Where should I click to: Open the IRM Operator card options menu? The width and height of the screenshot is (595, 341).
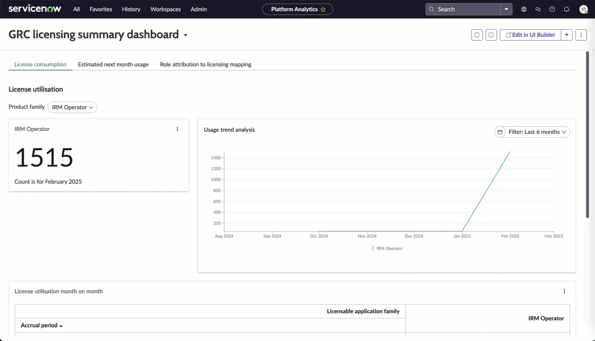[177, 129]
